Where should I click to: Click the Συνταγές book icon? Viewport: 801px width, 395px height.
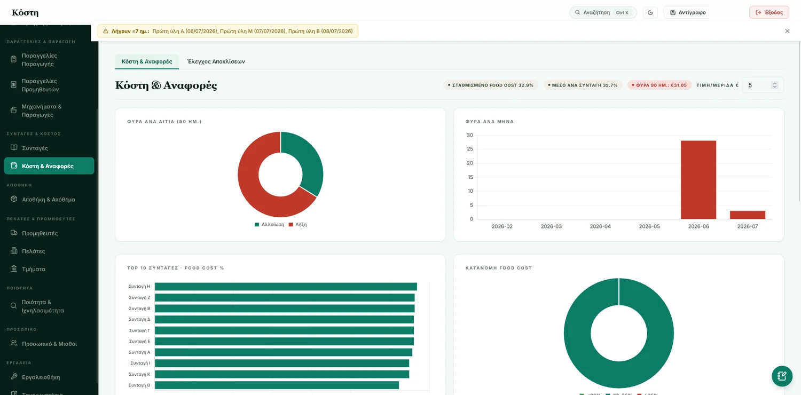pos(14,148)
